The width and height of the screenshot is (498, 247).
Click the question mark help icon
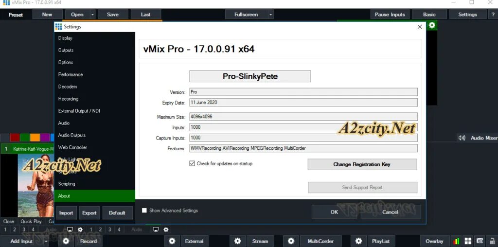pos(493,14)
